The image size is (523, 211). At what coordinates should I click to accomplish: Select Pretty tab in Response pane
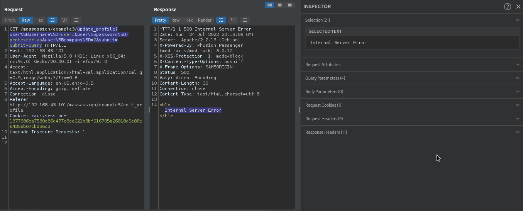coord(160,20)
